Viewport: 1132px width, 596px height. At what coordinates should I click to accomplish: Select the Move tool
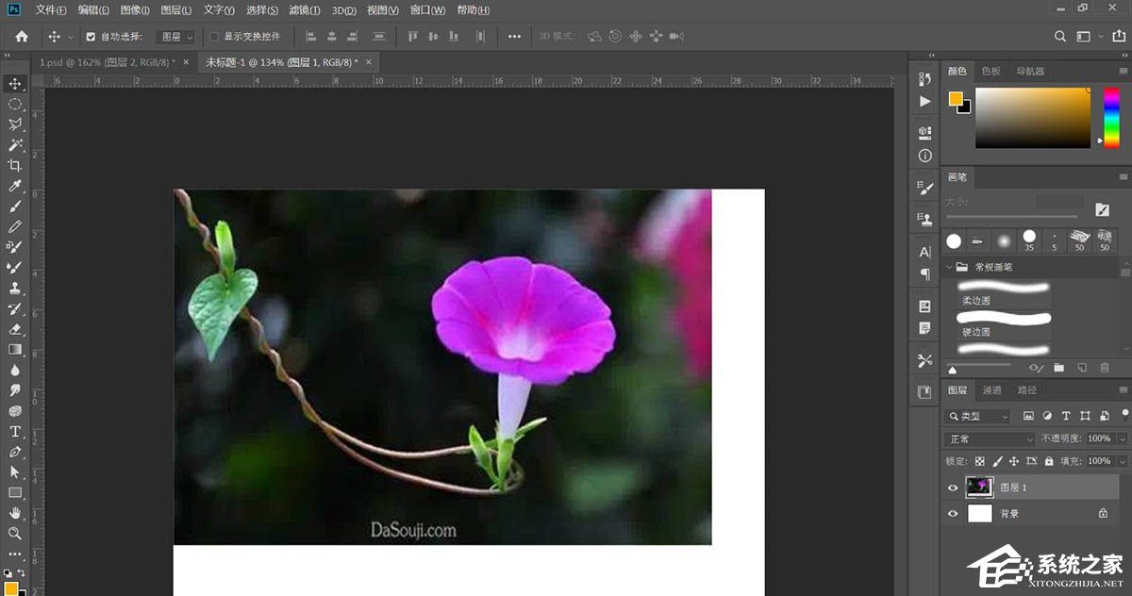click(14, 83)
